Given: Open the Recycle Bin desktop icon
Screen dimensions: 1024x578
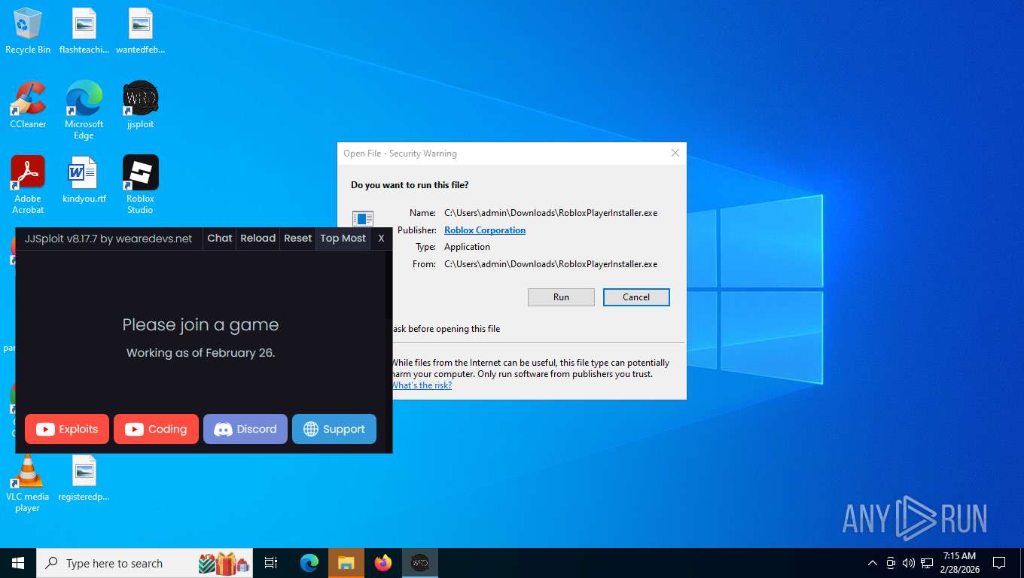Looking at the screenshot, I should [28, 31].
